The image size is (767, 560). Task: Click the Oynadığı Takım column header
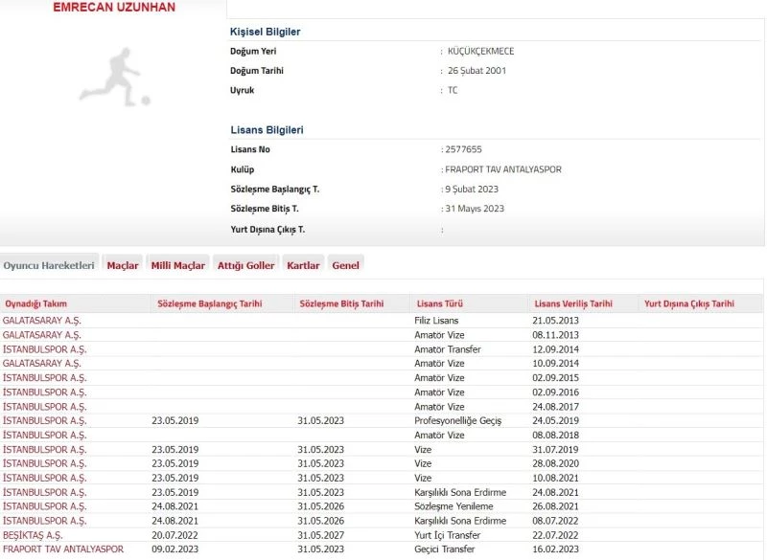point(35,303)
